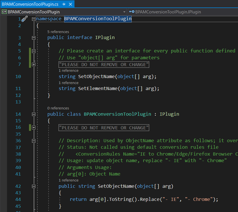
Task: Expand the collapsed region on line 16
Action: point(33,128)
